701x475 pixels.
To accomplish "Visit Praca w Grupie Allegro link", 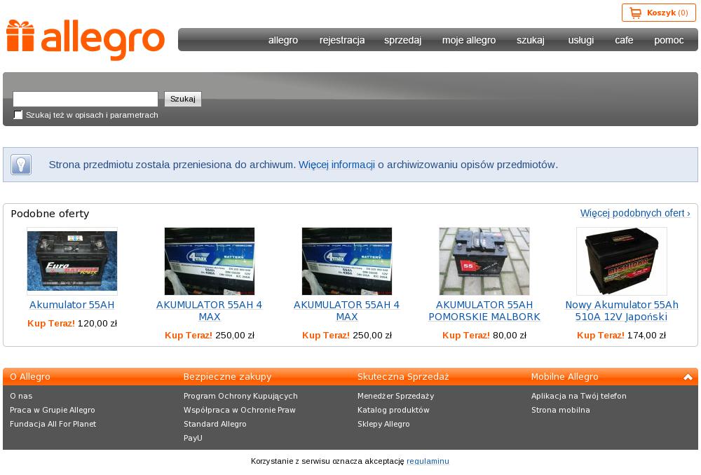I will tap(53, 410).
